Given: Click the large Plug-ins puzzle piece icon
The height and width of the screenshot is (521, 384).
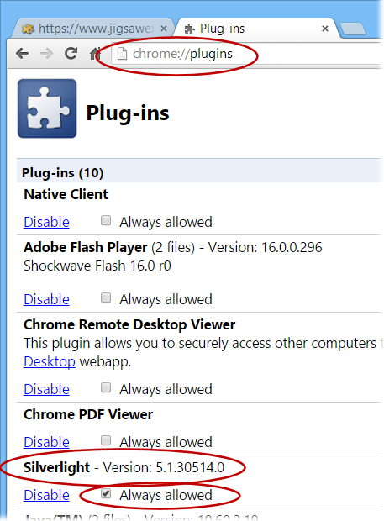Looking at the screenshot, I should point(47,108).
